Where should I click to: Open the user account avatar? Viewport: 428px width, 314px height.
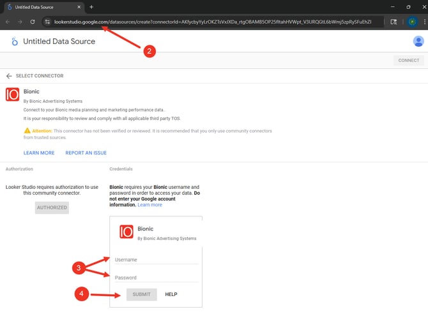click(418, 41)
